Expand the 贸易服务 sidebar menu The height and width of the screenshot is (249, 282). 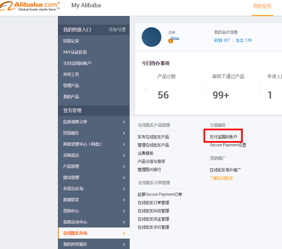[71, 133]
